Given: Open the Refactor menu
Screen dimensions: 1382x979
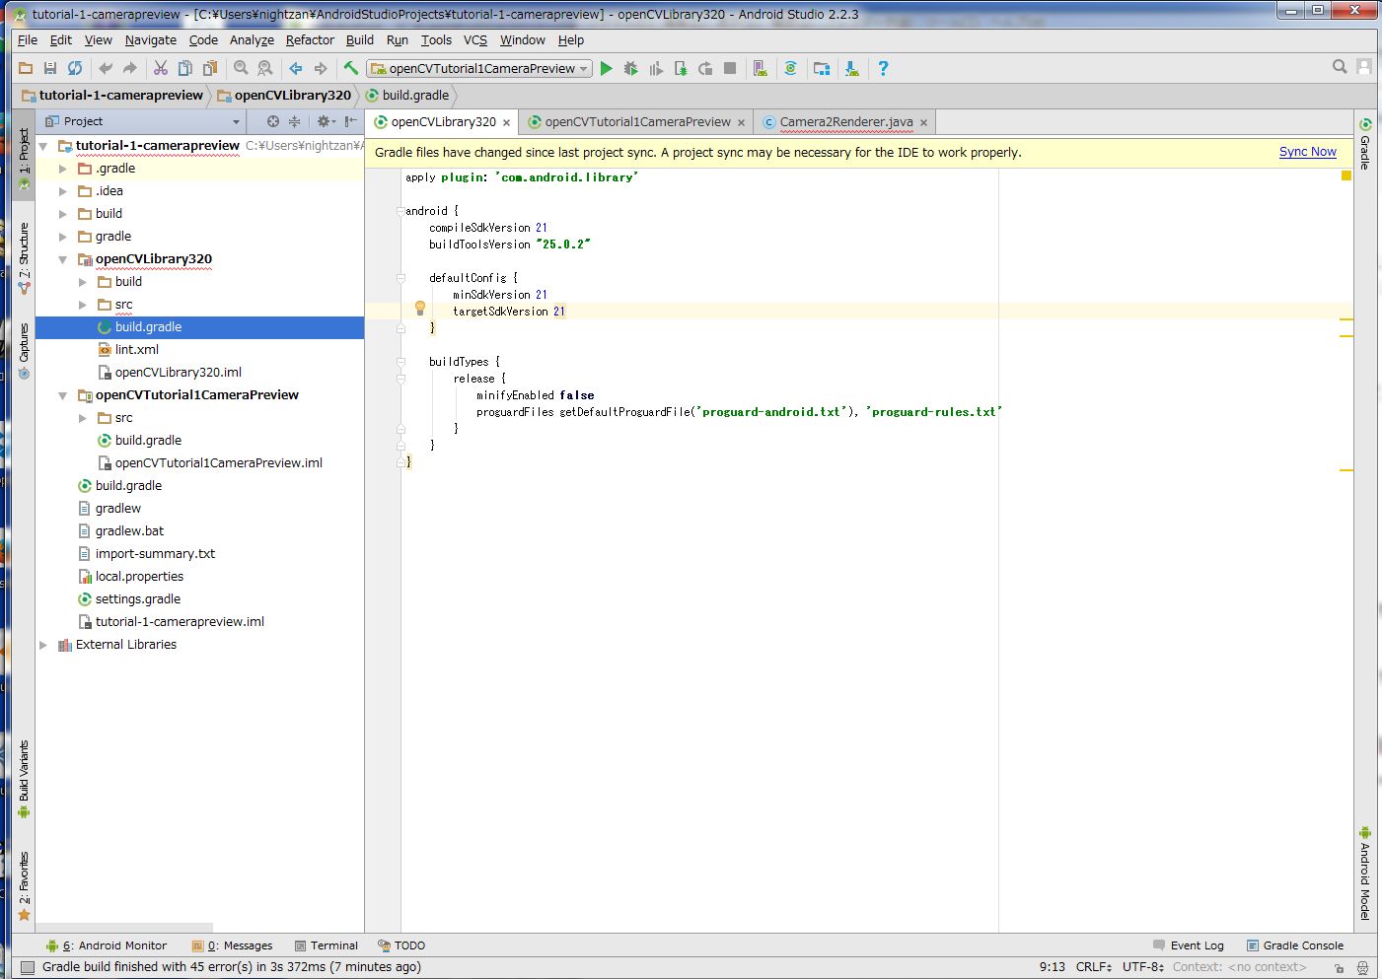Looking at the screenshot, I should coord(310,40).
